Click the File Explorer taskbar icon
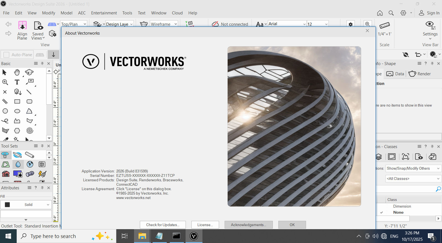 pos(142,236)
